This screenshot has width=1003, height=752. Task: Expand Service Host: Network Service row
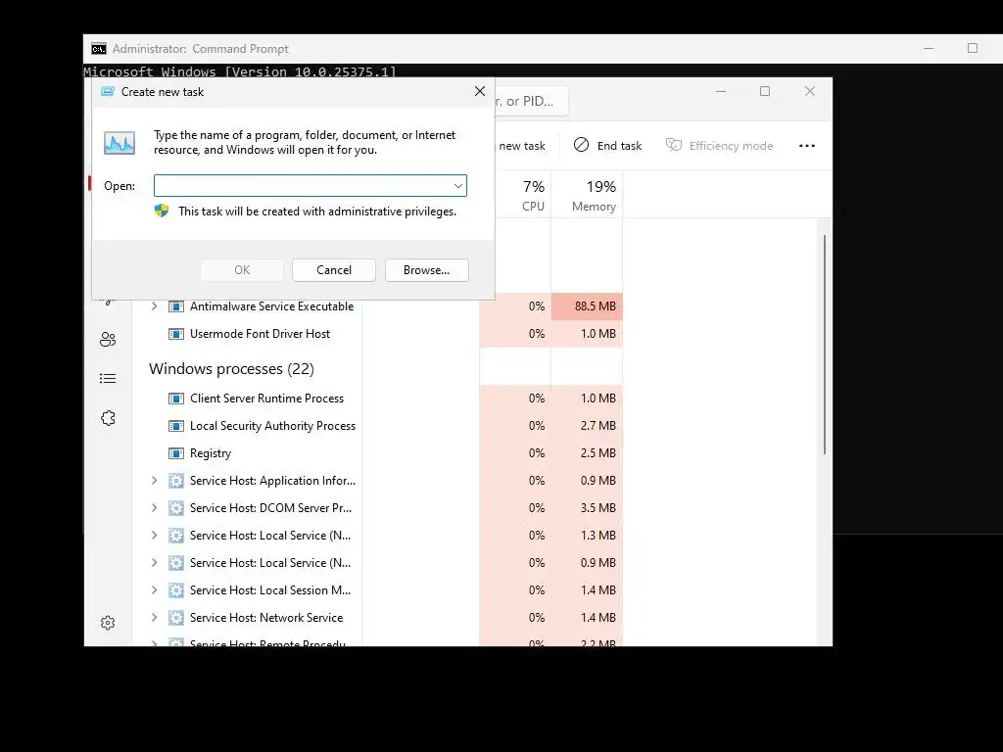154,618
